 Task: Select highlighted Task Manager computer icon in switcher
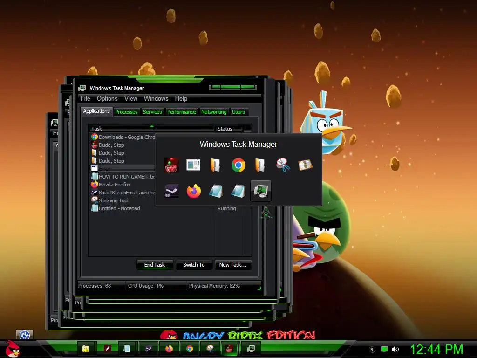(261, 191)
